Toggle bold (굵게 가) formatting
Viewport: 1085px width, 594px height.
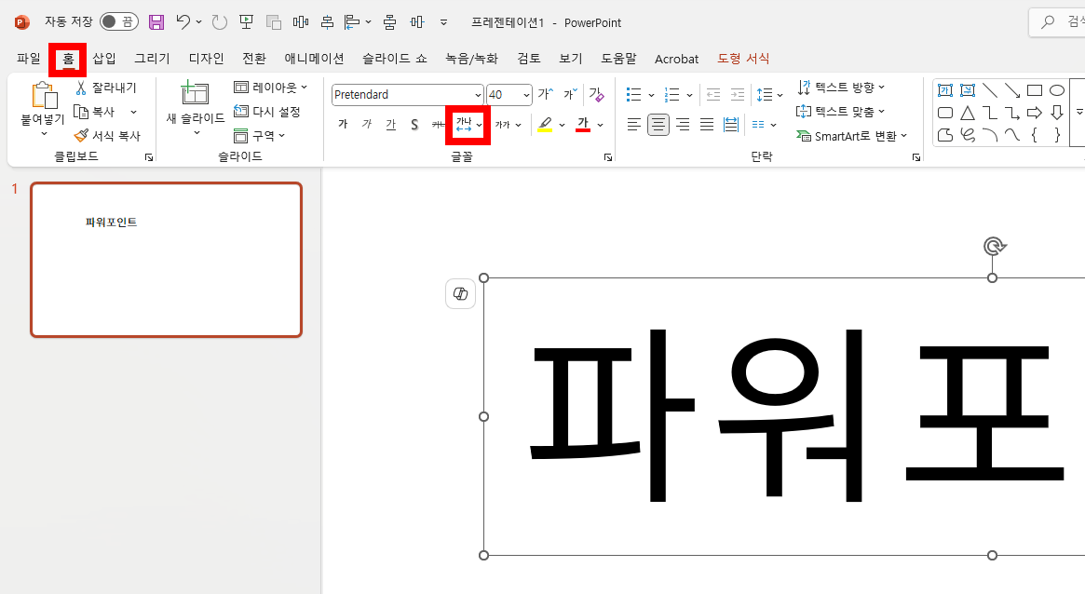343,125
